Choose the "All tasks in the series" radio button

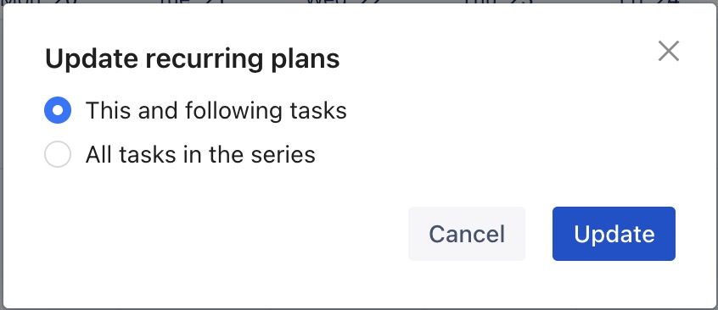pyautogui.click(x=58, y=154)
